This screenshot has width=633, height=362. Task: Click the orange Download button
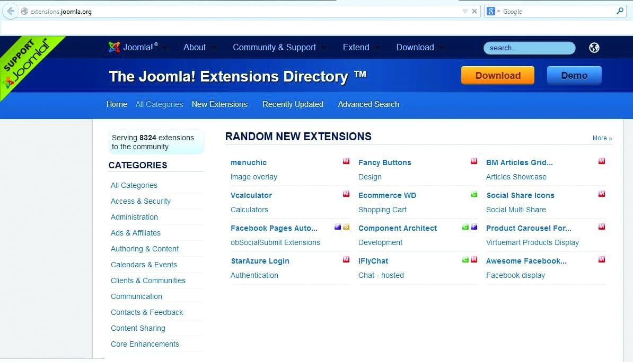pyautogui.click(x=498, y=75)
